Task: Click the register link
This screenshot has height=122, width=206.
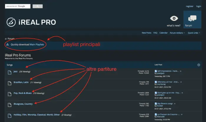Action: (x=190, y=6)
